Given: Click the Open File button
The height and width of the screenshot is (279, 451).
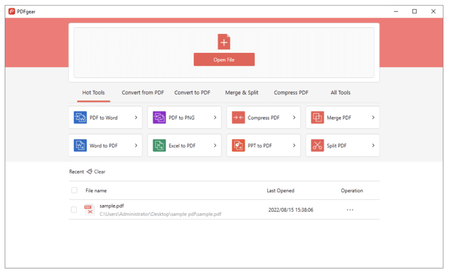Looking at the screenshot, I should (x=224, y=59).
